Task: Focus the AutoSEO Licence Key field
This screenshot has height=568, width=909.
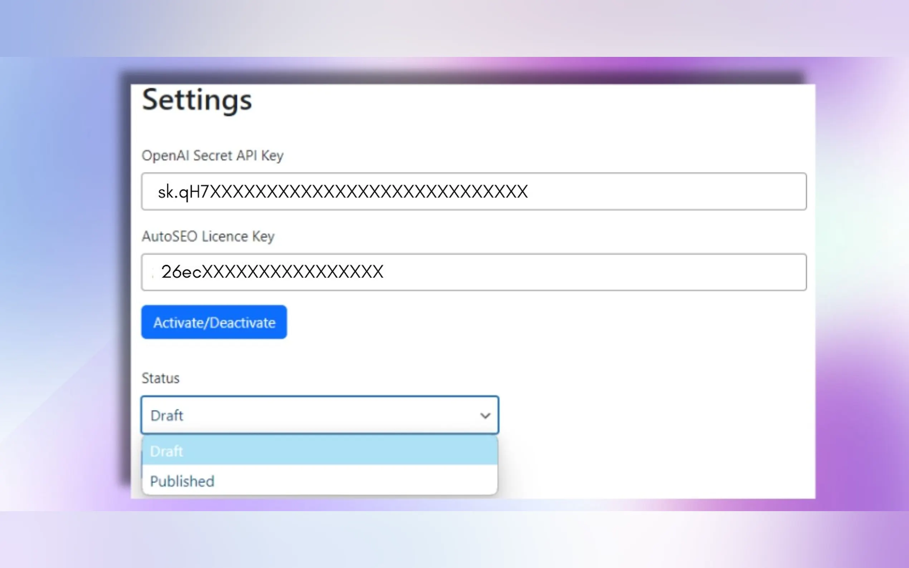Action: pyautogui.click(x=473, y=272)
